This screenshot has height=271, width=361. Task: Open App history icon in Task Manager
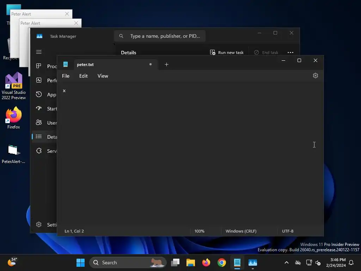[x=39, y=94]
